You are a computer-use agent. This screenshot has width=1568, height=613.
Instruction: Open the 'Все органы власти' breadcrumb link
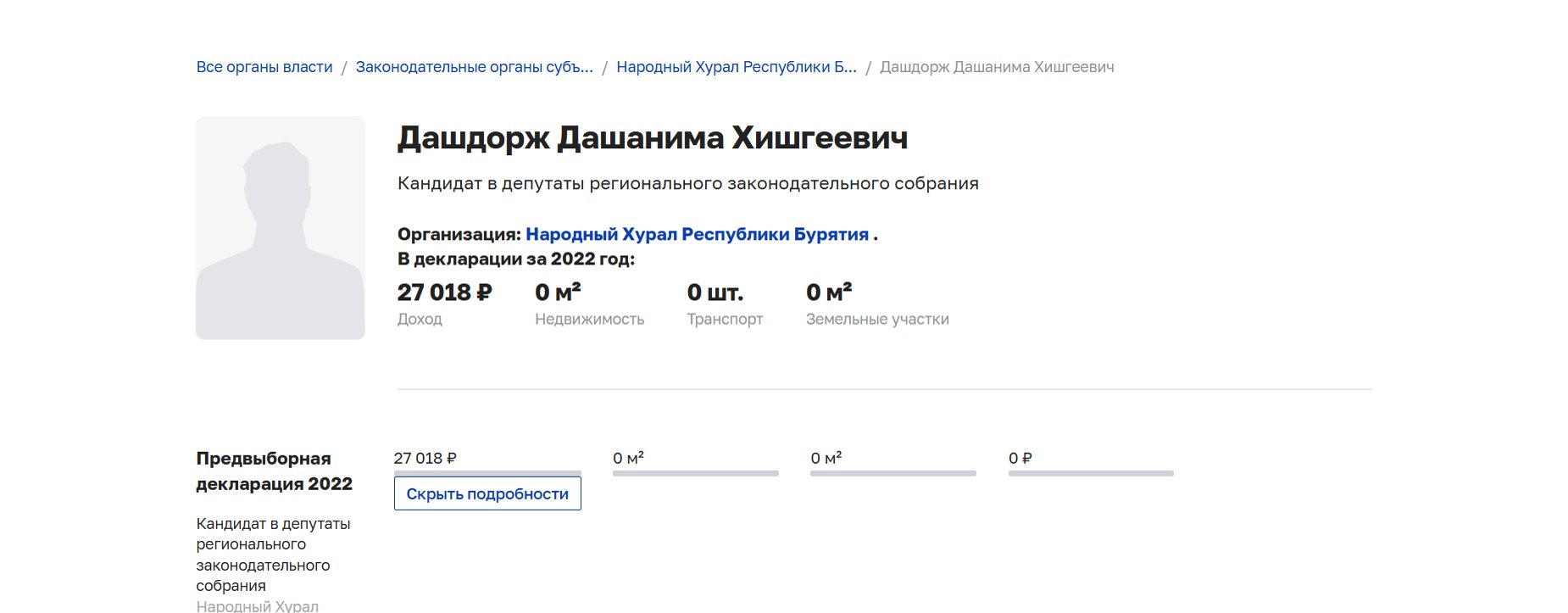pos(264,67)
